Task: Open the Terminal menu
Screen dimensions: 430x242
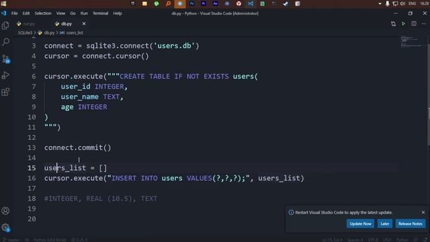Action: coord(100,13)
